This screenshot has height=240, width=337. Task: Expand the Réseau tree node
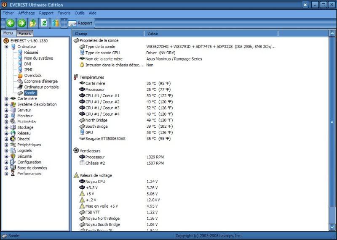point(6,133)
